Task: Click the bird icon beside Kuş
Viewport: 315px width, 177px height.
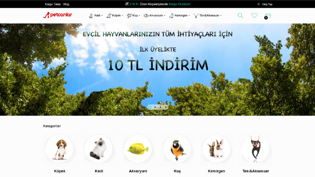Action: (x=129, y=15)
